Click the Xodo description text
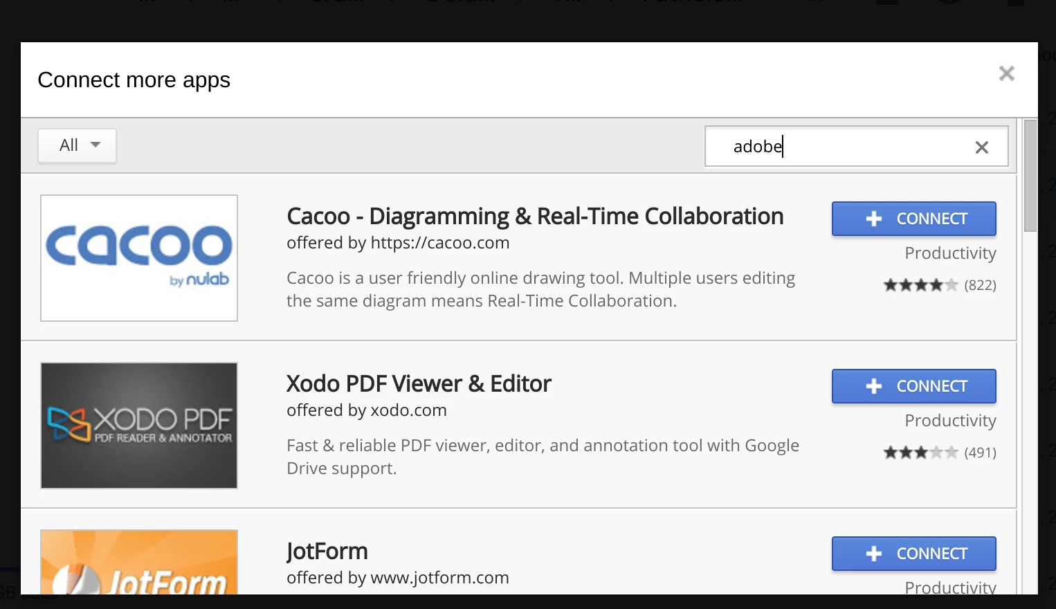Image resolution: width=1056 pixels, height=609 pixels. [543, 457]
